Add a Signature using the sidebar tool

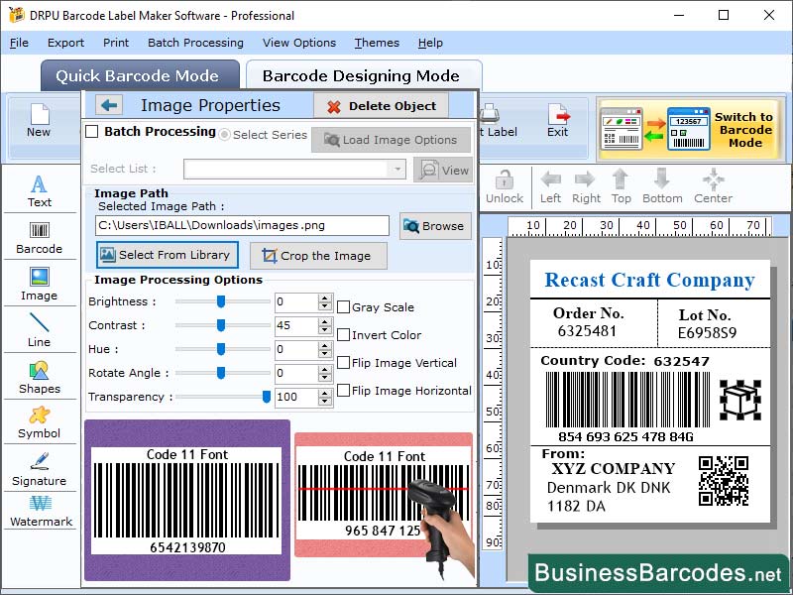point(40,471)
